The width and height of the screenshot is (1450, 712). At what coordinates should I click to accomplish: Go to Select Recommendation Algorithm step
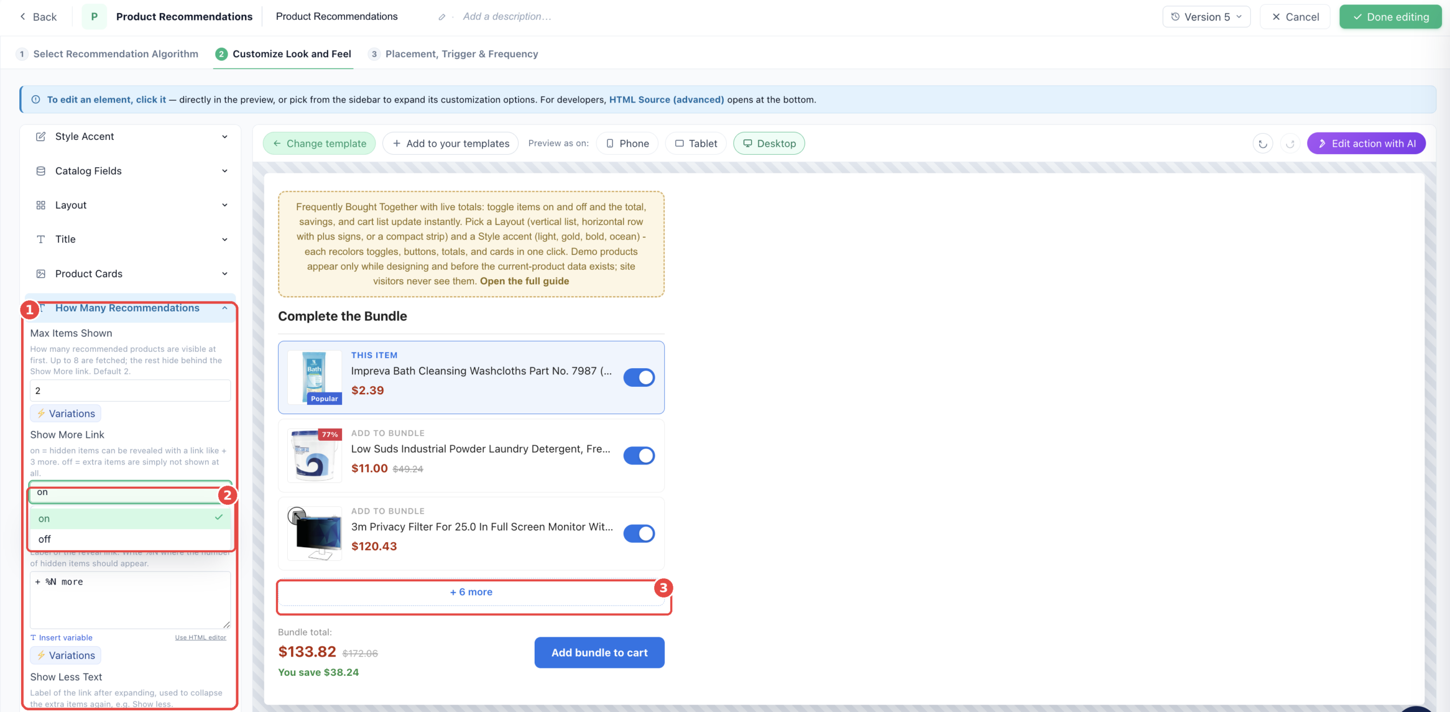pyautogui.click(x=108, y=54)
